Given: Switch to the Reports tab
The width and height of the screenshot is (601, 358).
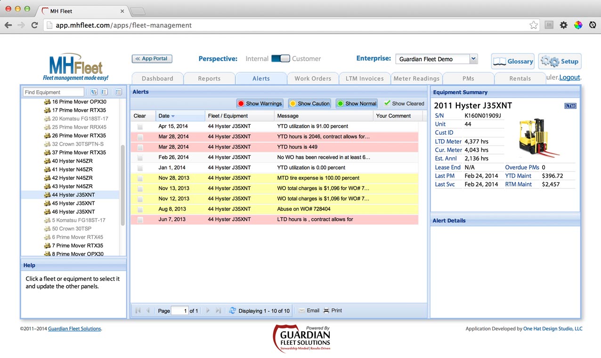Looking at the screenshot, I should click(209, 78).
